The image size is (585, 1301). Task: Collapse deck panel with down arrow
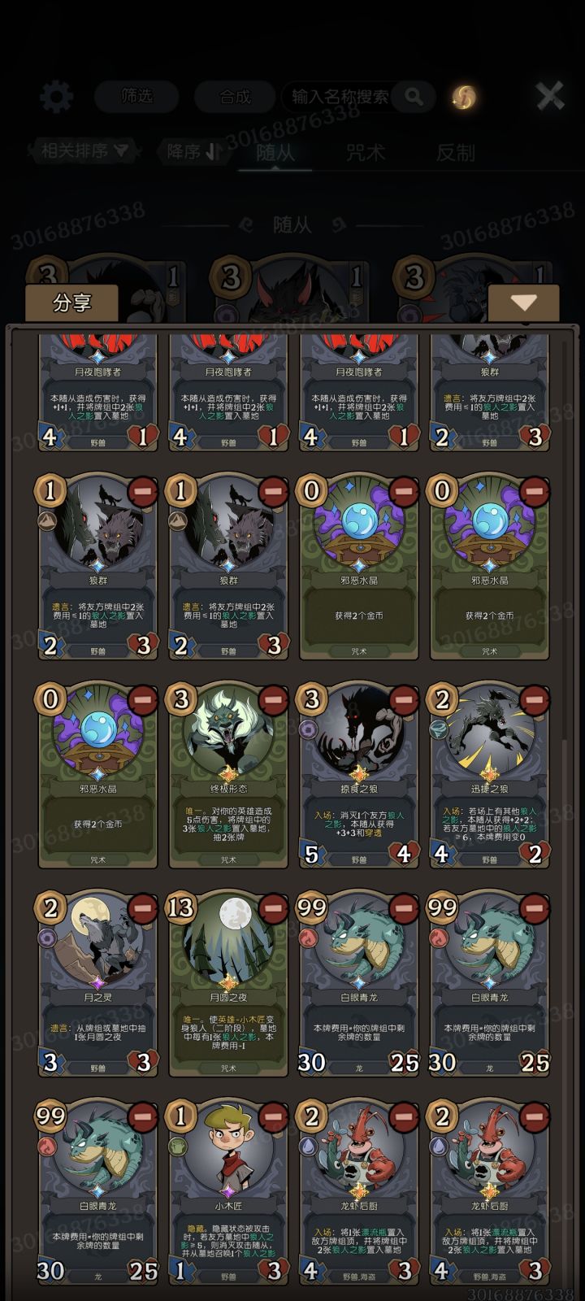pos(523,302)
